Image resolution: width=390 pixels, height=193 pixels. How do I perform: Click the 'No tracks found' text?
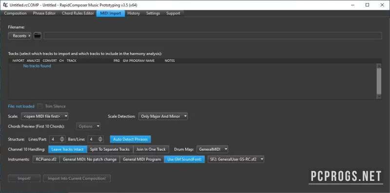point(37,66)
